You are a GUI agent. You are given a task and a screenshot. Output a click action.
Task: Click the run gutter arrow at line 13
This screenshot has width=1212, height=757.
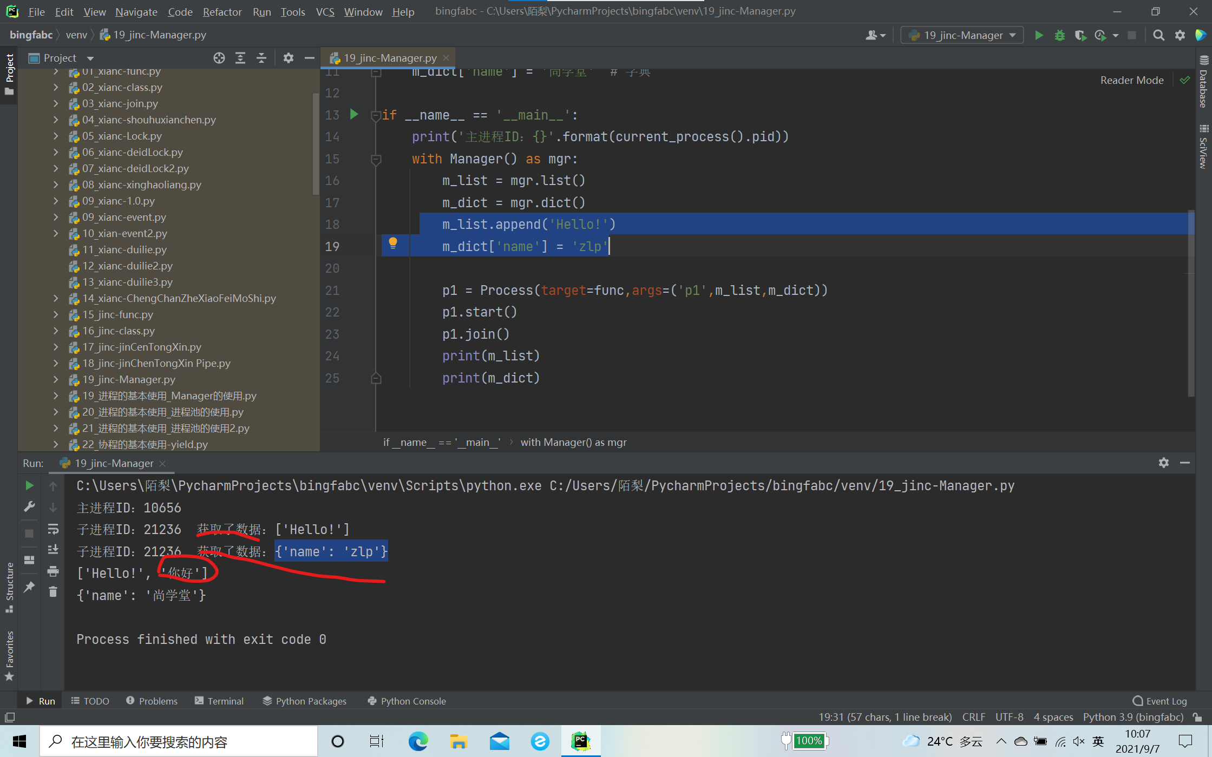(x=354, y=114)
